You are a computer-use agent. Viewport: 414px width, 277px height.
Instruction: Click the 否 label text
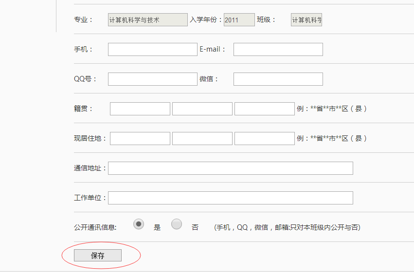(195, 227)
